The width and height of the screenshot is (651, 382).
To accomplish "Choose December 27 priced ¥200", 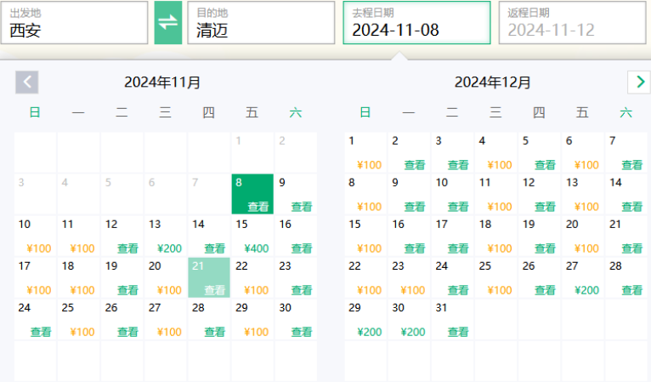I will (584, 277).
